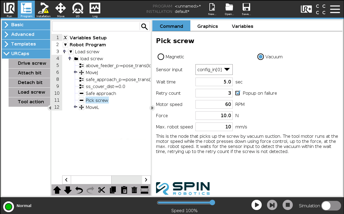
Task: Click the undo arrow in program toolbar
Action: coord(79,190)
